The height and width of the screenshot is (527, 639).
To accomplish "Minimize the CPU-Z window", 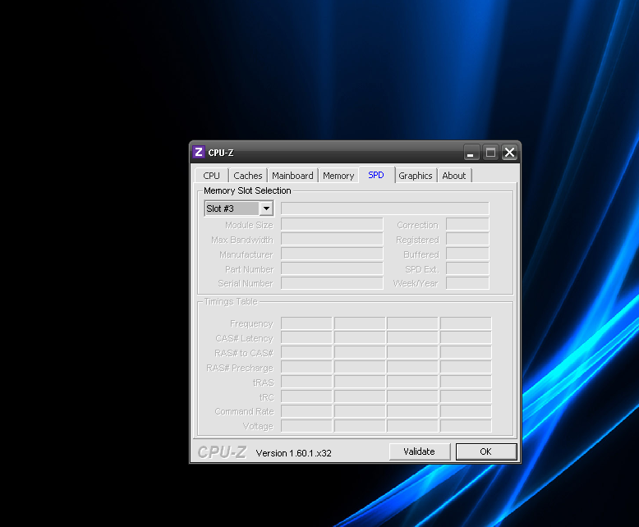I will (x=471, y=153).
